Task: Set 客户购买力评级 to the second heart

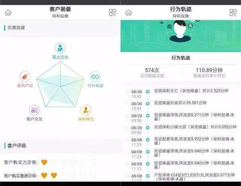Action: coord(54,162)
